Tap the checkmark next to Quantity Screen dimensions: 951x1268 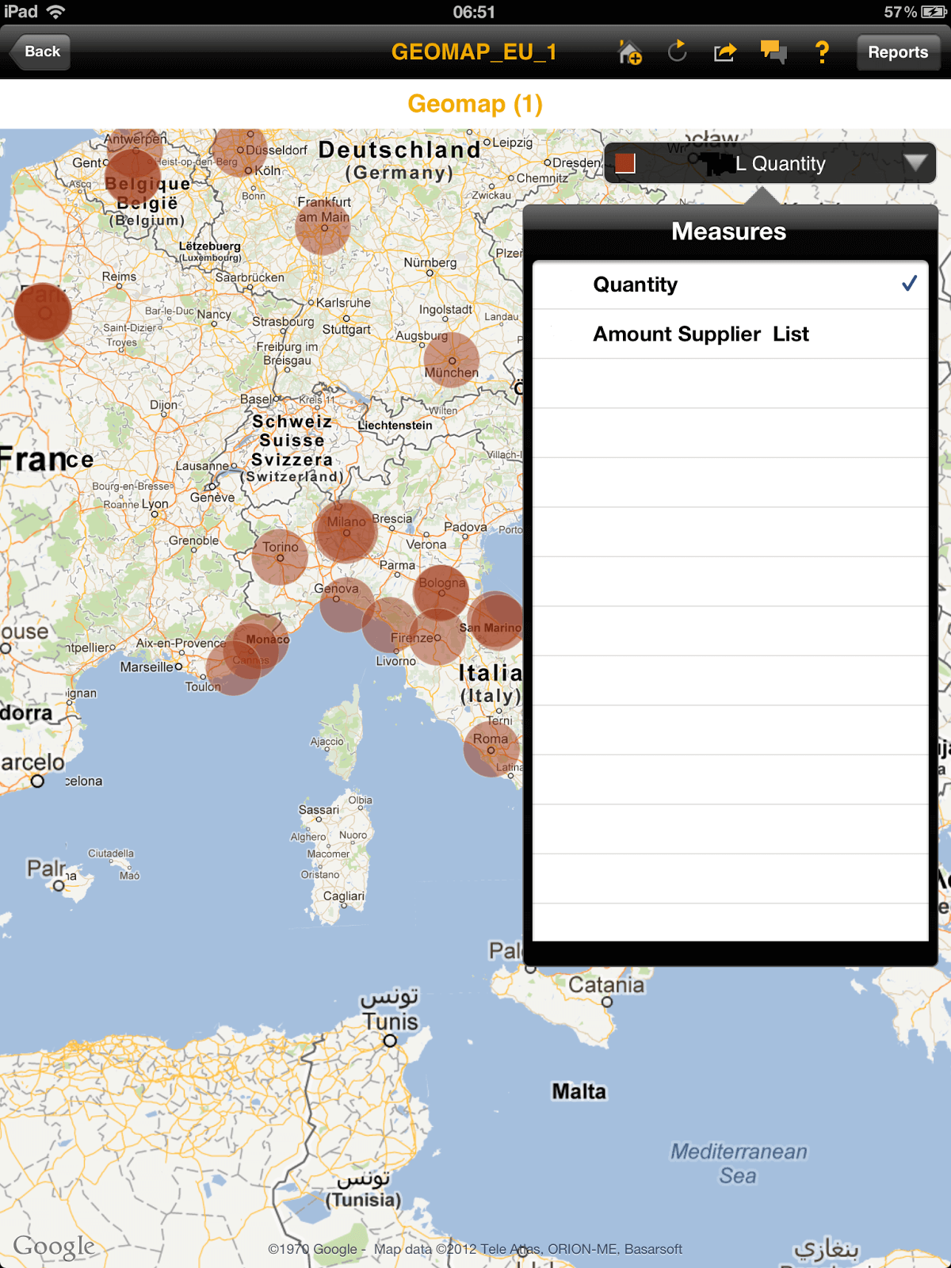pyautogui.click(x=909, y=283)
